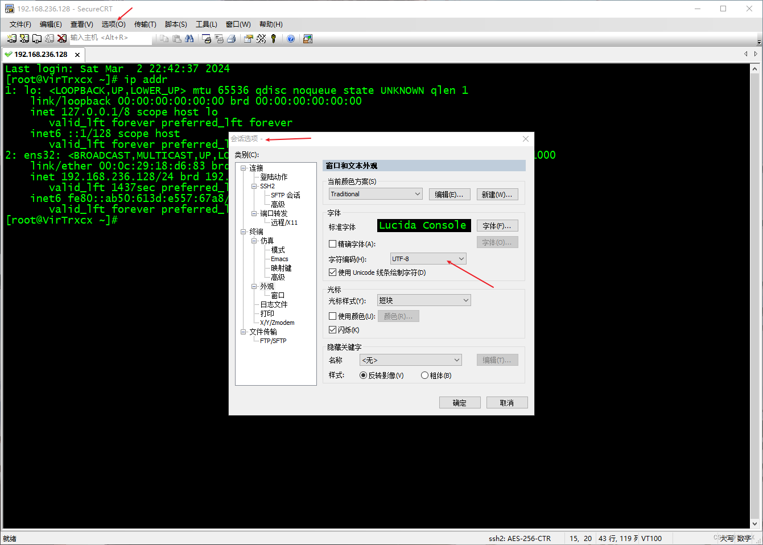Click the Public Key key icon
The image size is (763, 545).
tap(274, 39)
